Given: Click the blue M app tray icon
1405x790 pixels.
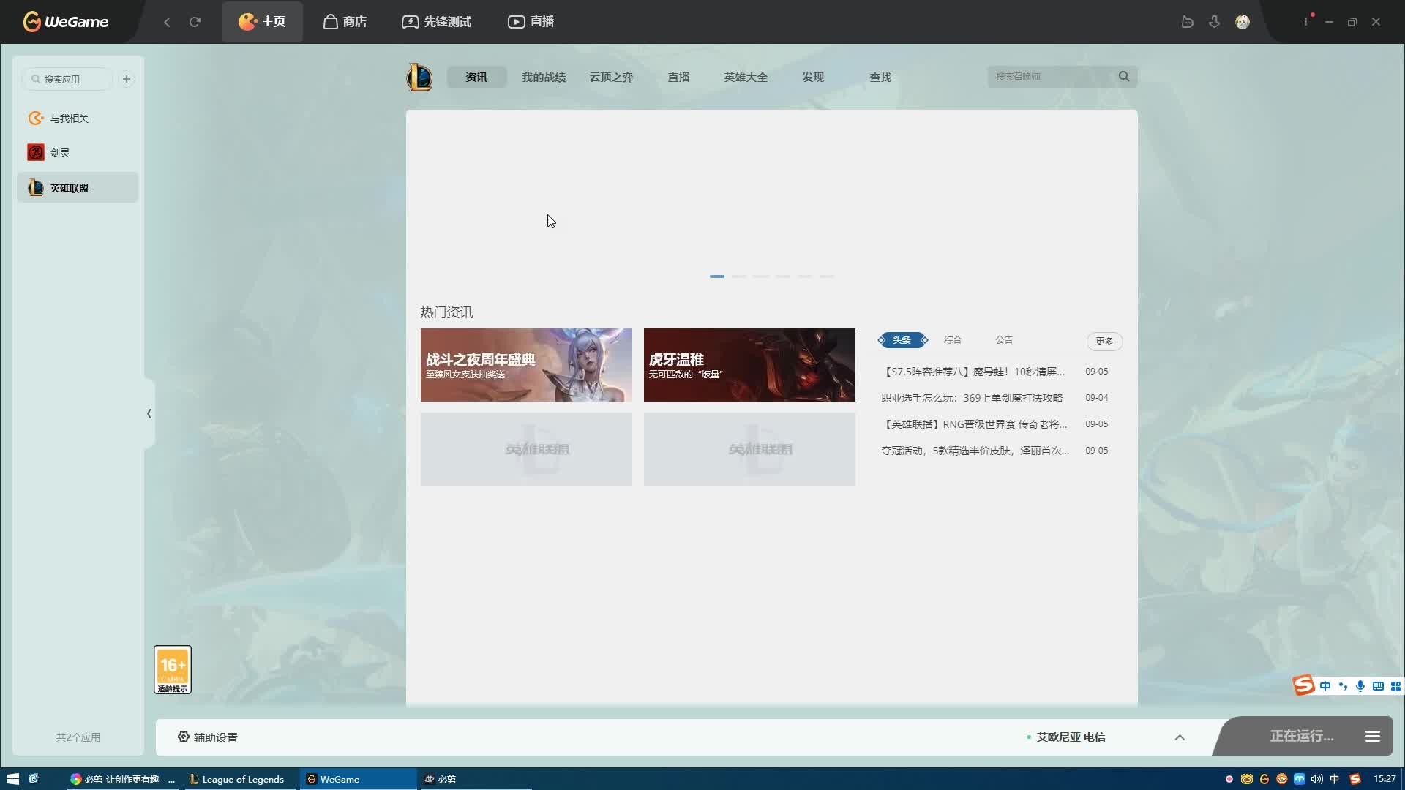Looking at the screenshot, I should [1299, 779].
